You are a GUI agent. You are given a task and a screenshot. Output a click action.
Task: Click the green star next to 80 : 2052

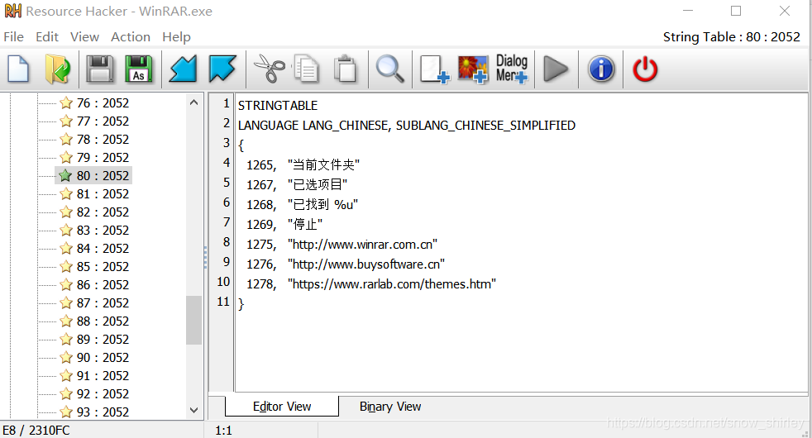65,175
